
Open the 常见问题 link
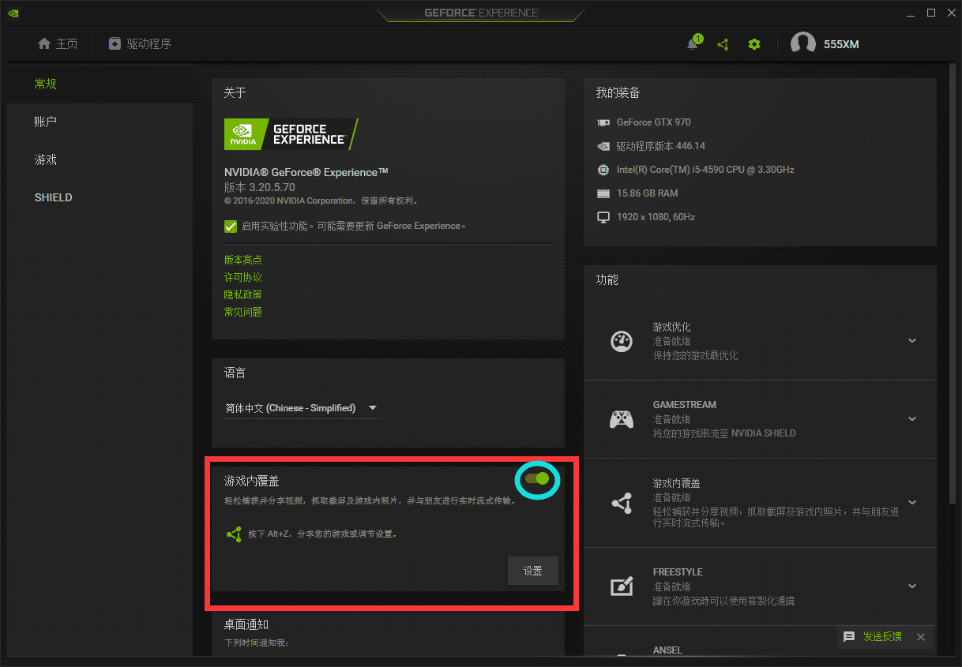[243, 313]
